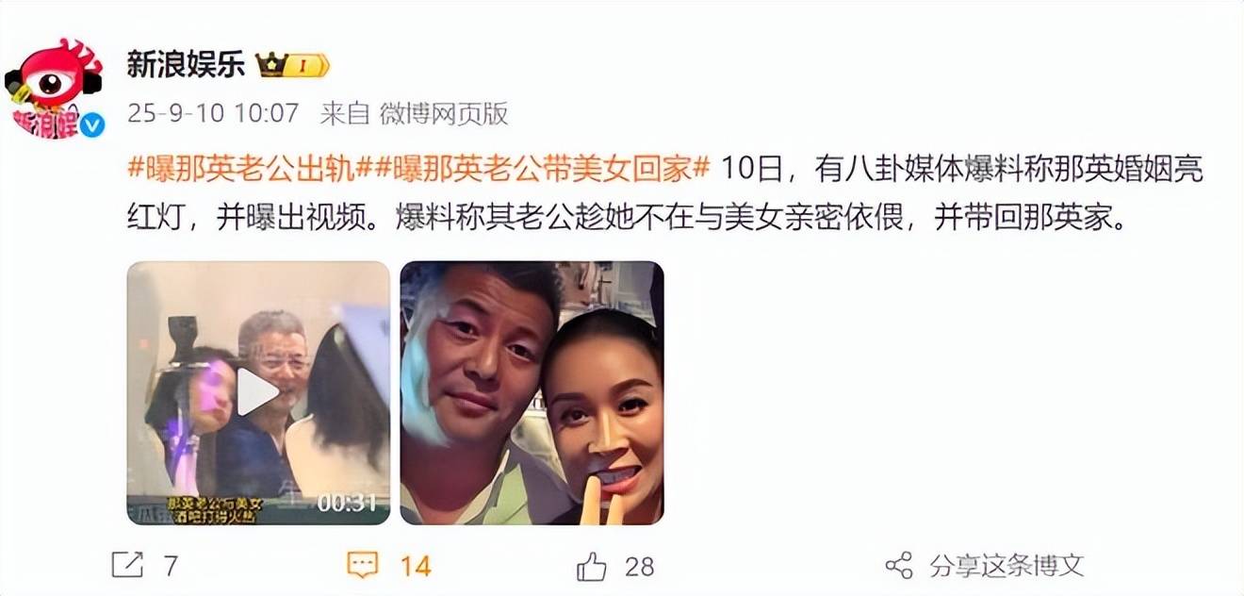Click the repost icon beside 7
This screenshot has height=596, width=1244.
point(127,565)
